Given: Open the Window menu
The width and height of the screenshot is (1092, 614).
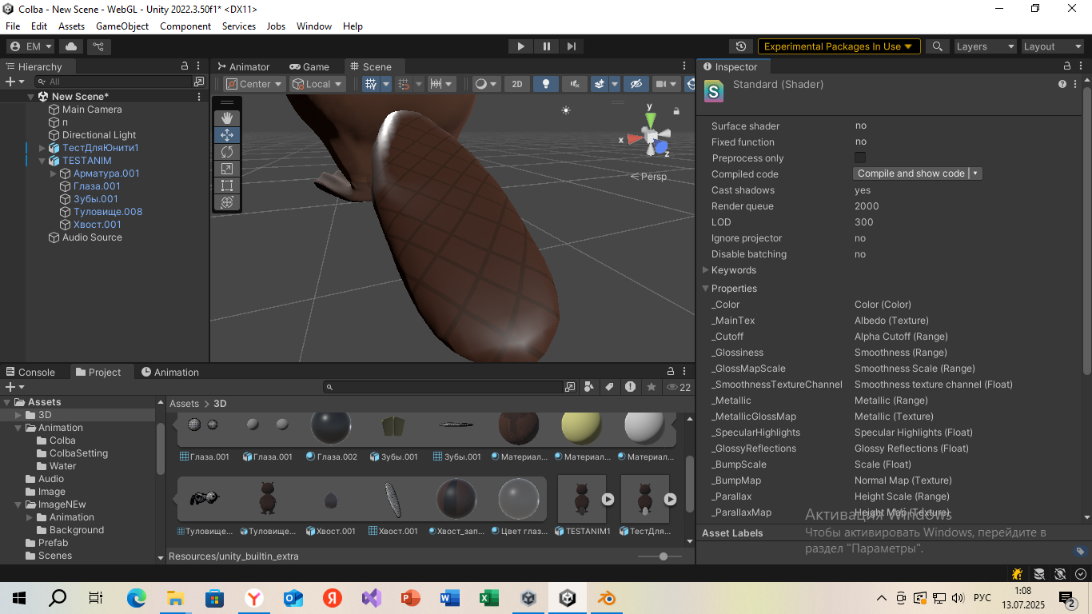Looking at the screenshot, I should click(x=314, y=26).
